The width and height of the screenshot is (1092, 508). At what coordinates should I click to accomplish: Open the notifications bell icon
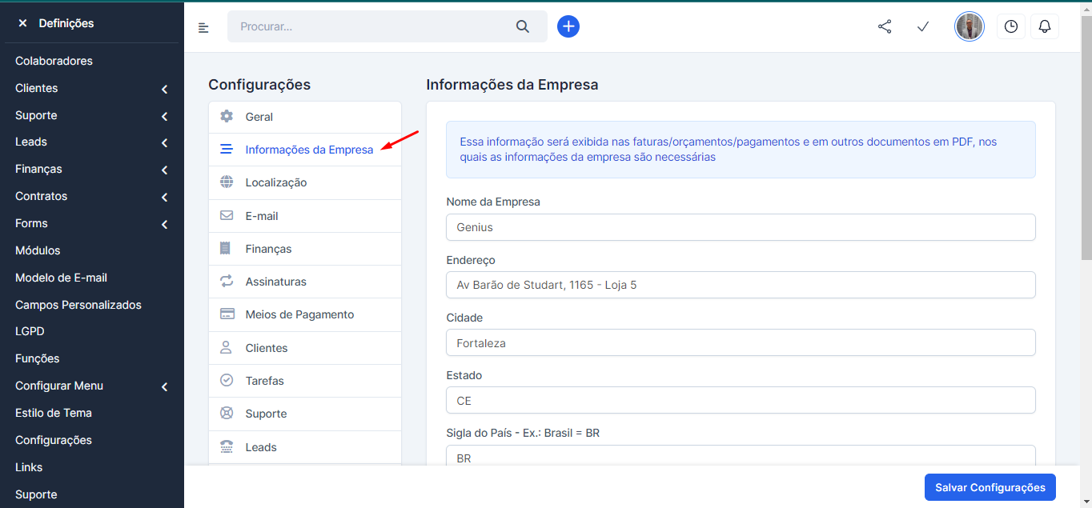click(x=1045, y=26)
